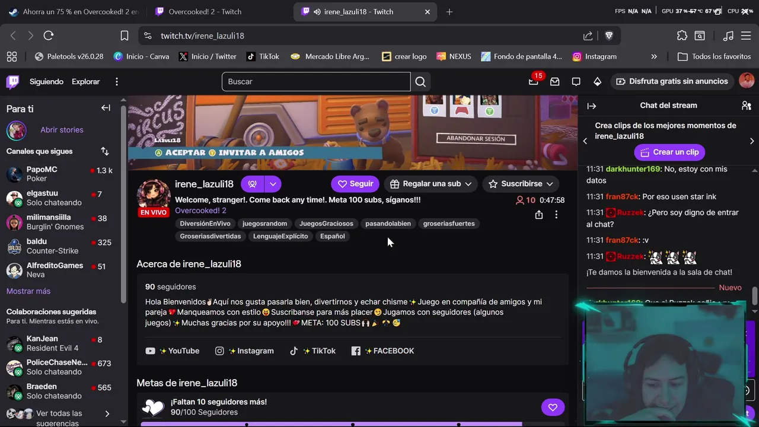
Task: Go to previous chat banner arrow
Action: [x=585, y=141]
